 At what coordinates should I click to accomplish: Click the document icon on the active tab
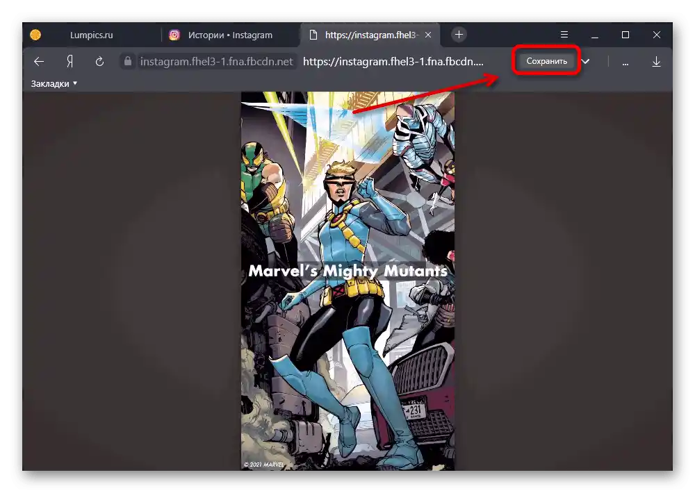pos(313,35)
